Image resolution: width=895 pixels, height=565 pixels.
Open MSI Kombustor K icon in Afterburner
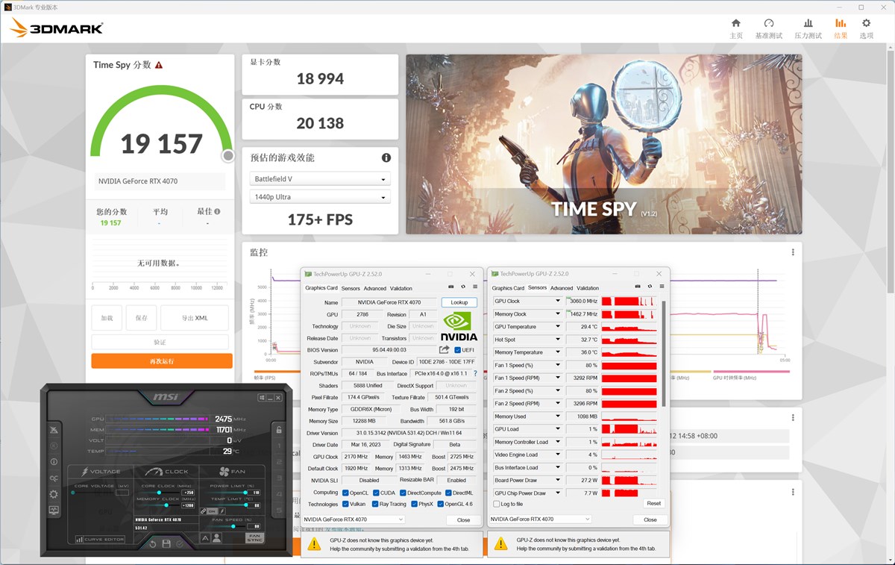pos(54,446)
